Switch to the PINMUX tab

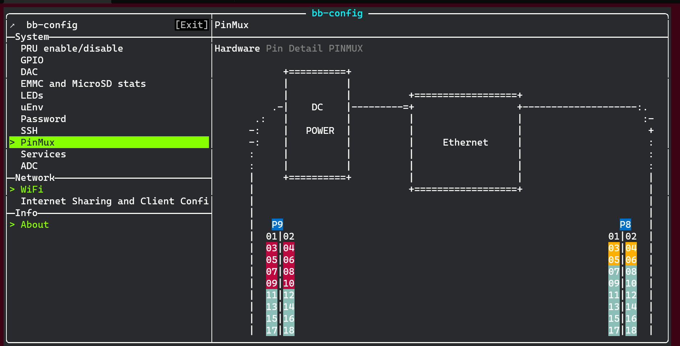[x=346, y=48]
